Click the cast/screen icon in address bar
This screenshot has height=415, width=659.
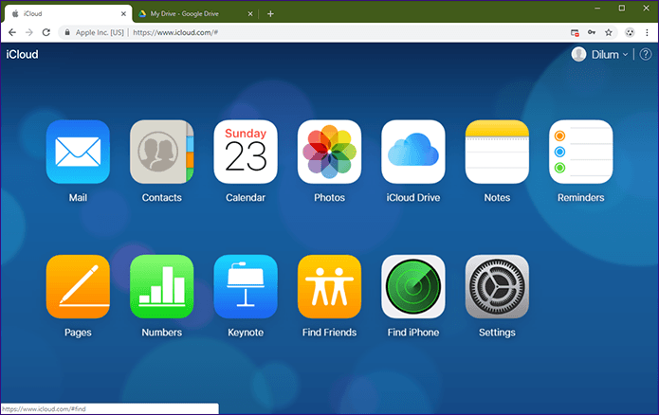575,33
